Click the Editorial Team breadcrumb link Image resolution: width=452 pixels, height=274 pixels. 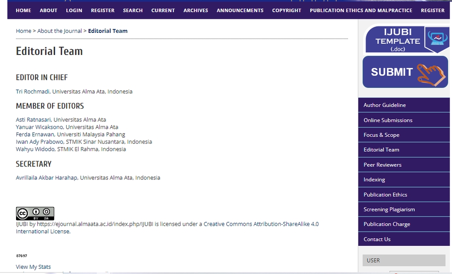[x=108, y=31]
